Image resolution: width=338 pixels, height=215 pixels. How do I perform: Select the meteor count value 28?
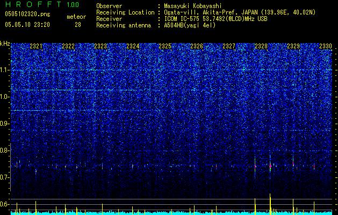[78, 25]
